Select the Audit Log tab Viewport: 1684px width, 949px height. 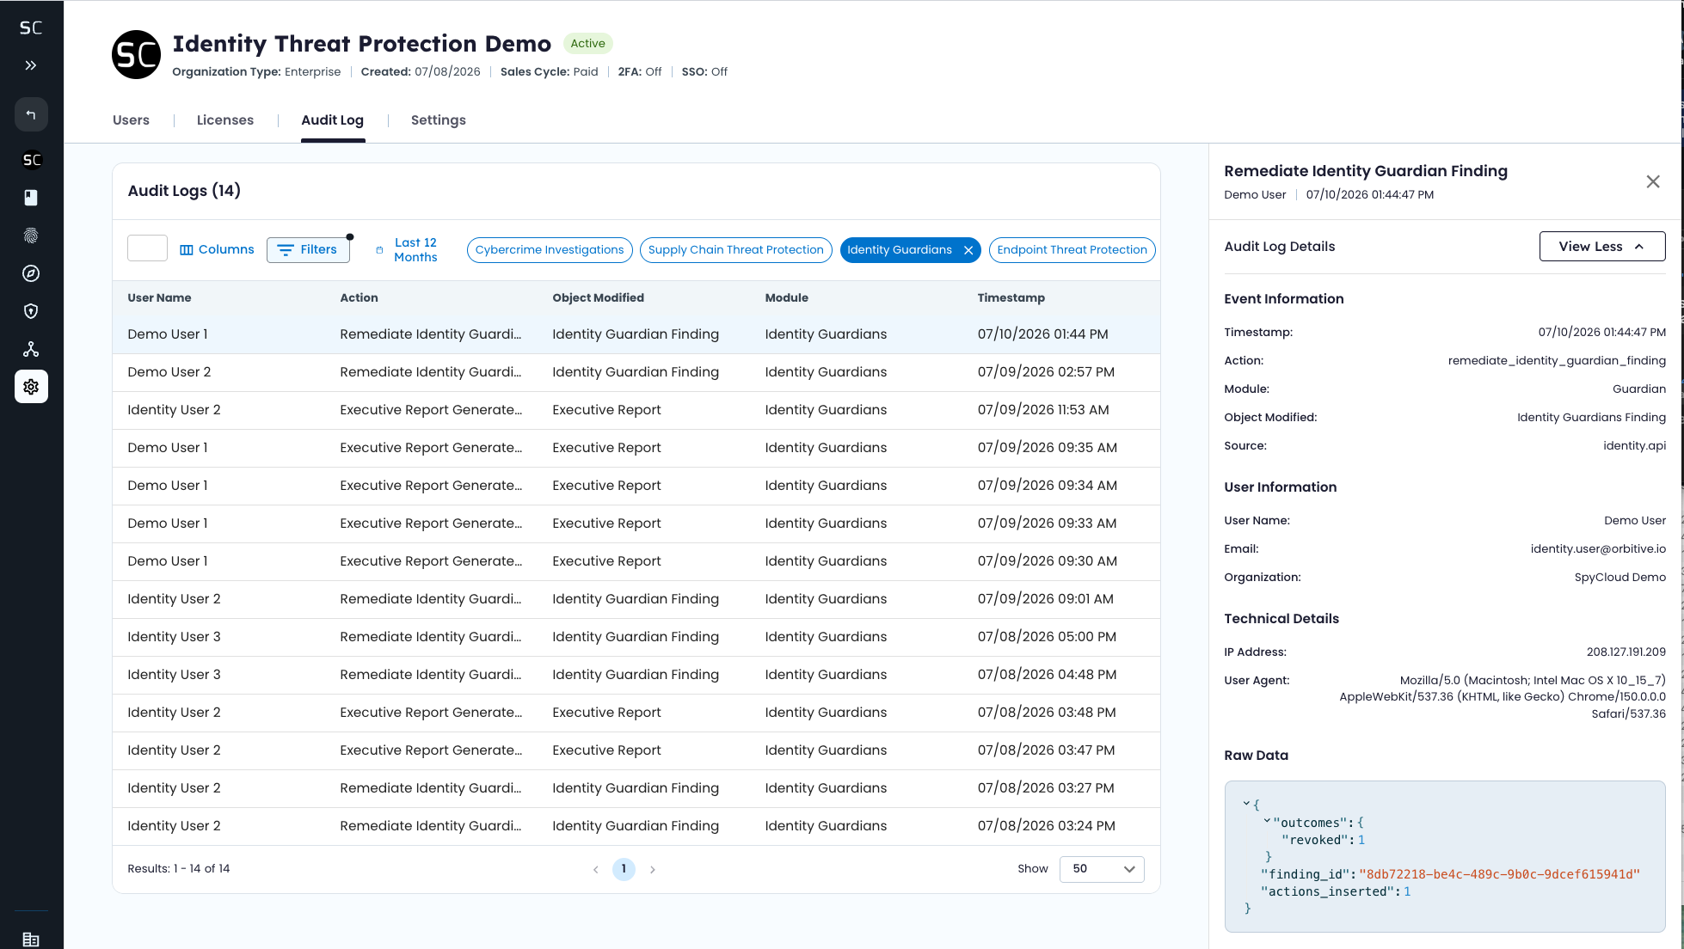click(333, 120)
